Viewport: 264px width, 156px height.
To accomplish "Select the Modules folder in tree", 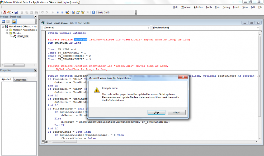I will click(17, 33).
